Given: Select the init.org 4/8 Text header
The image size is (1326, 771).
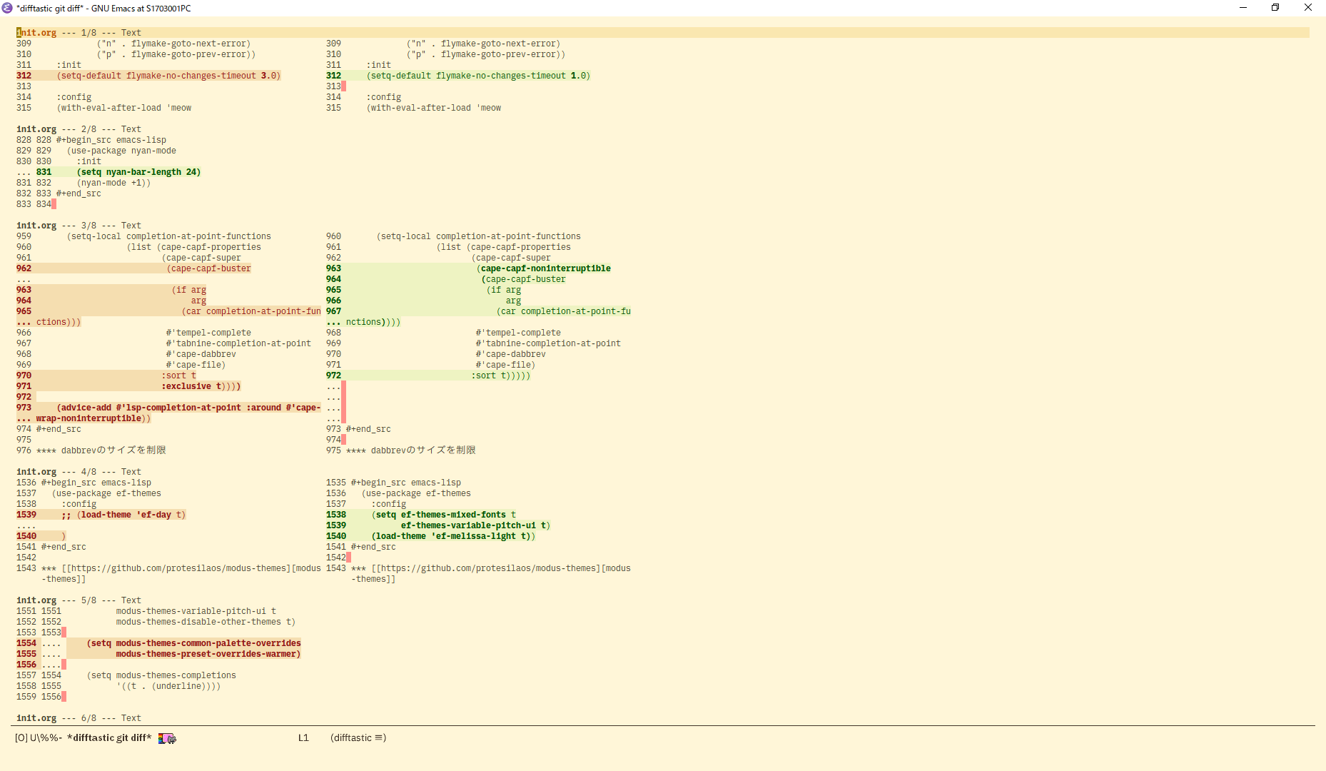Looking at the screenshot, I should (36, 471).
